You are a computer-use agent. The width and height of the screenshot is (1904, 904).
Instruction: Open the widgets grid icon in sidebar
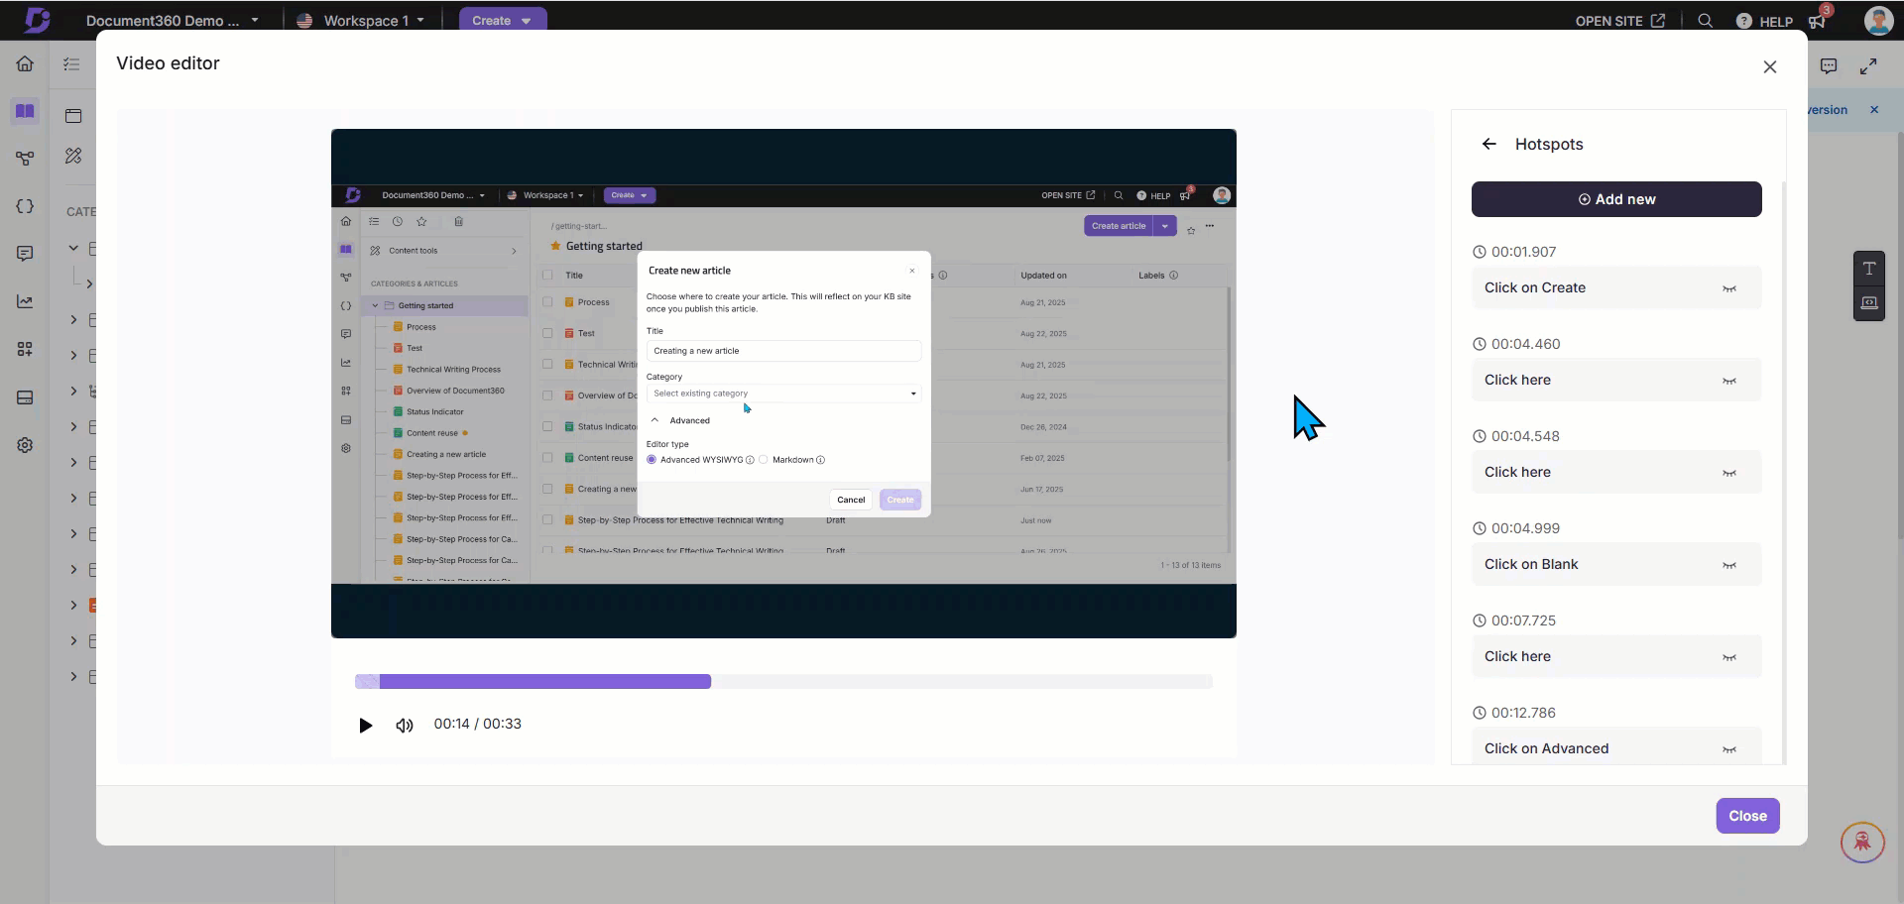point(25,349)
